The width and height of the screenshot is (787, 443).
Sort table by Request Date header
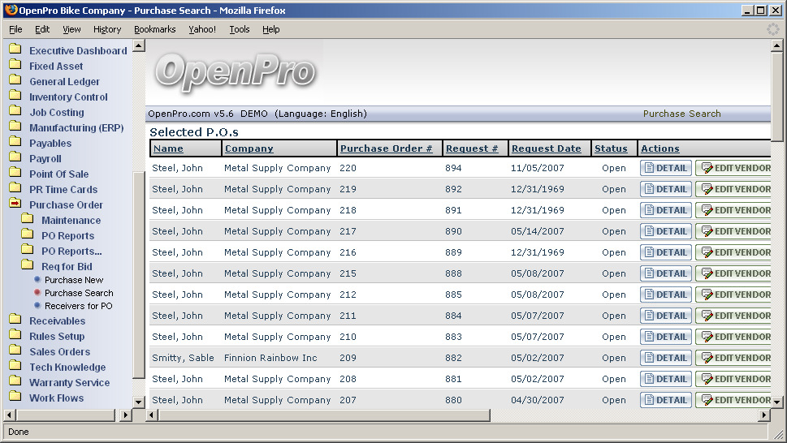(546, 148)
